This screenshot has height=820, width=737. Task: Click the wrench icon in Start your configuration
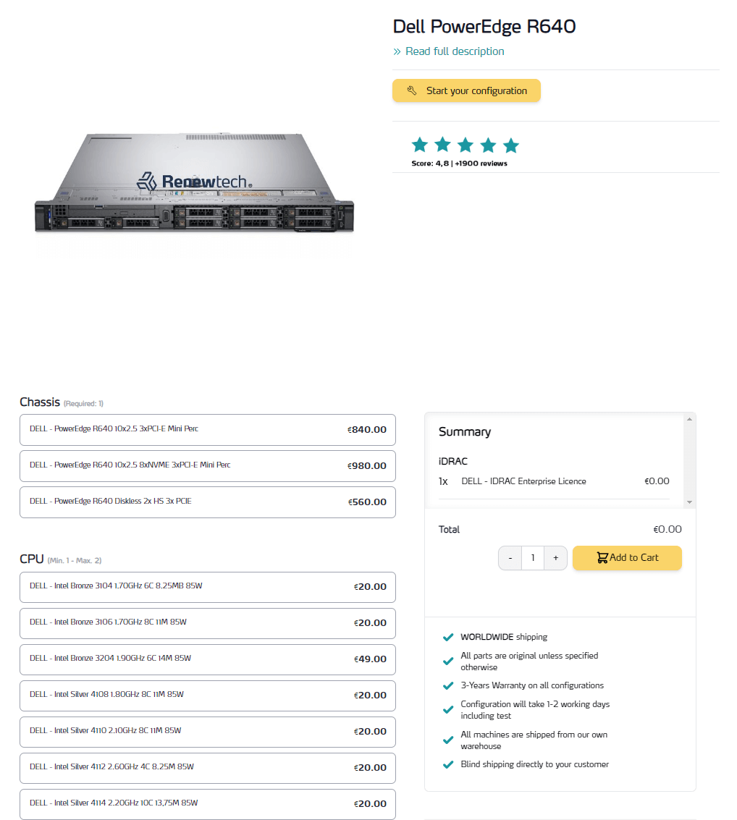412,91
